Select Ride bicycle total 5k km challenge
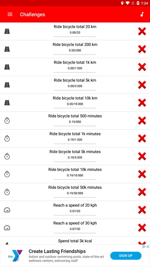The width and height of the screenshot is (150, 267). click(75, 85)
